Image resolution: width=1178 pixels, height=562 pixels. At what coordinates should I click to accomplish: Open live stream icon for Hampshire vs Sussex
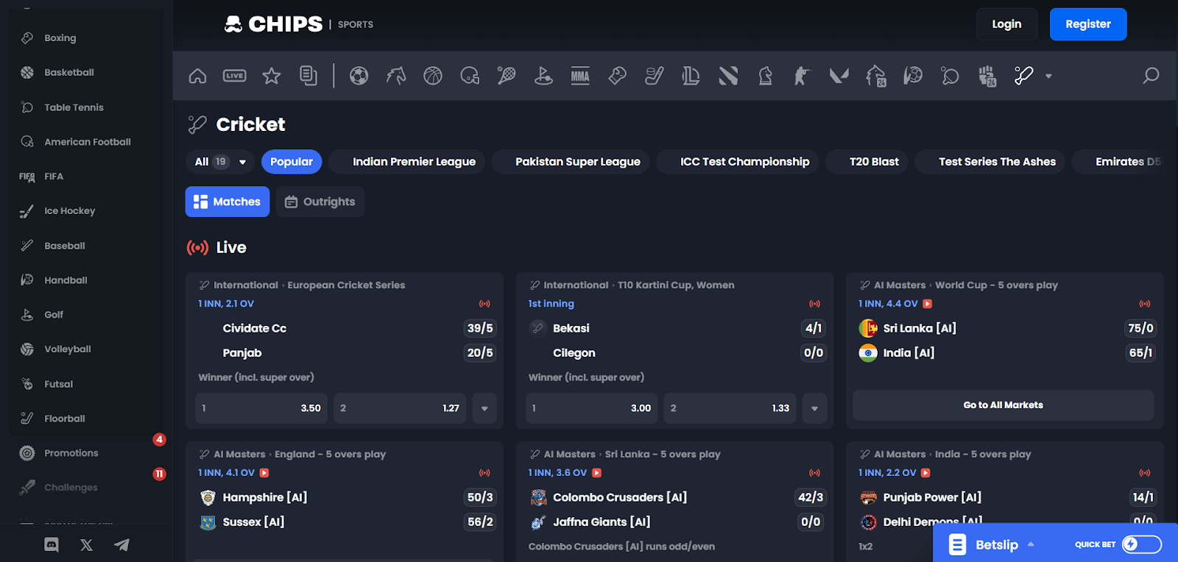pyautogui.click(x=264, y=473)
